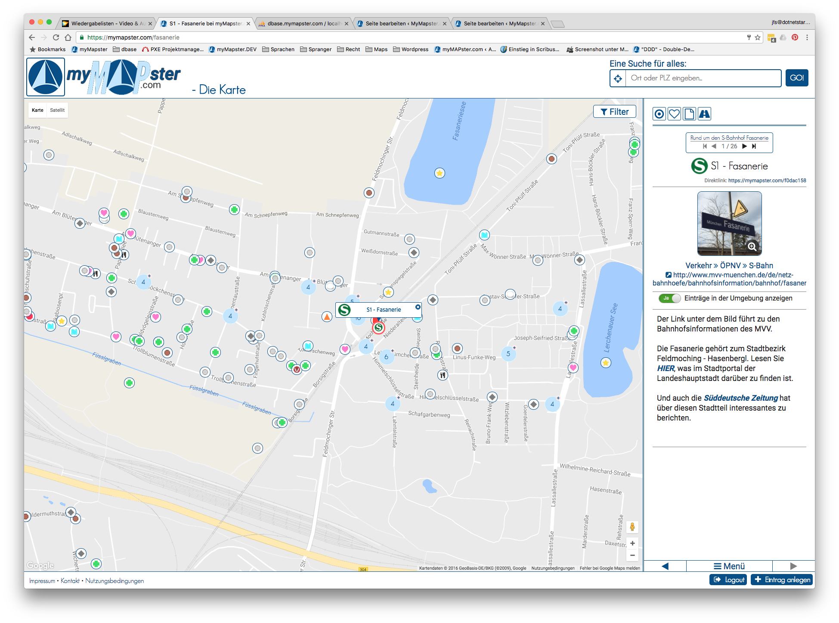Open the heart favorites icon in side panel
Screen dimensions: 839x623
674,114
